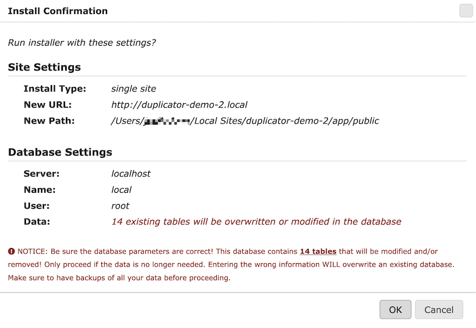This screenshot has height=328, width=476.
Task: Click the root user value
Action: click(x=120, y=206)
